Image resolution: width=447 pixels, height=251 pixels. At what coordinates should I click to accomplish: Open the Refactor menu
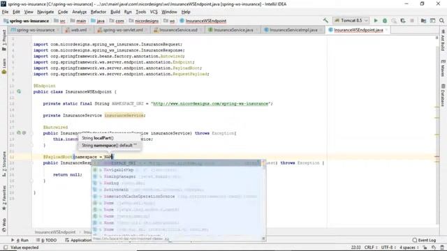[x=98, y=12]
